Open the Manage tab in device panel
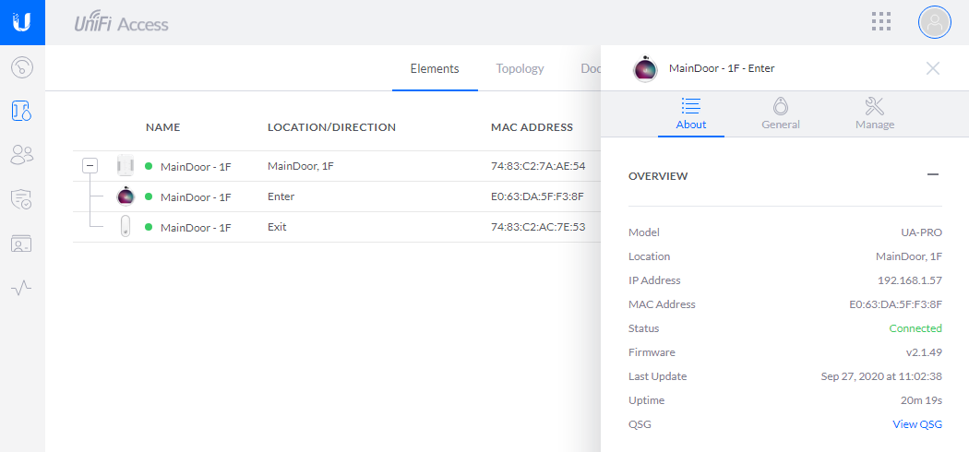This screenshot has height=452, width=969. [875, 115]
